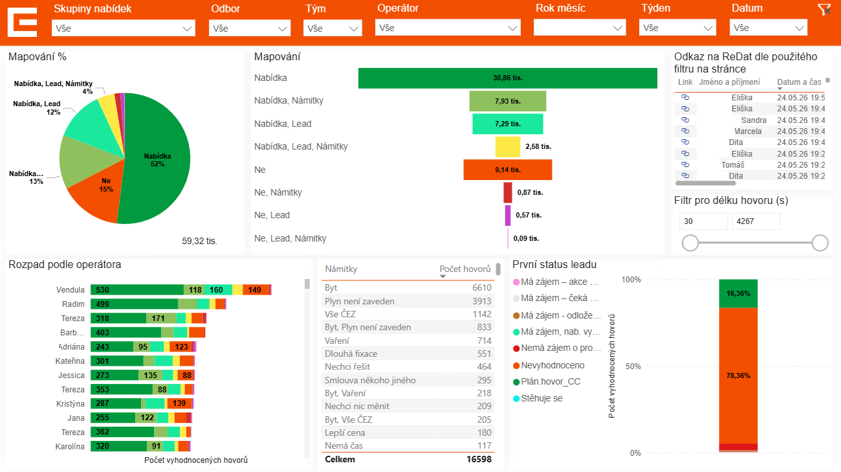Image resolution: width=841 pixels, height=472 pixels.
Task: Select the Nabídka, Námitky 7,93 tis. bar
Action: click(x=508, y=101)
